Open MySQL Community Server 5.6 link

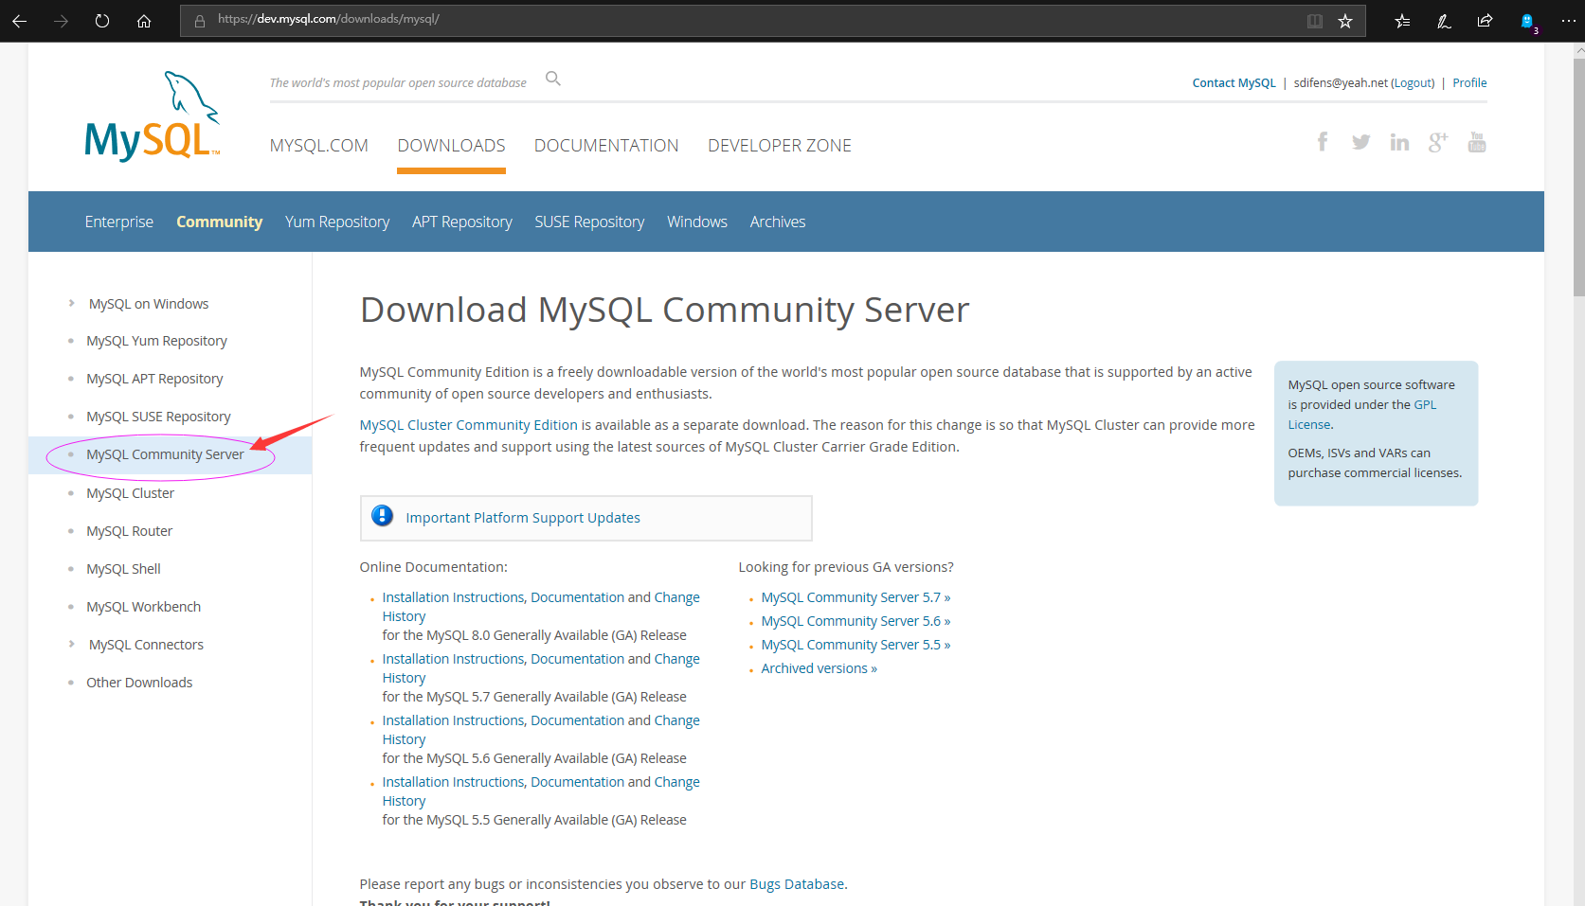(856, 621)
